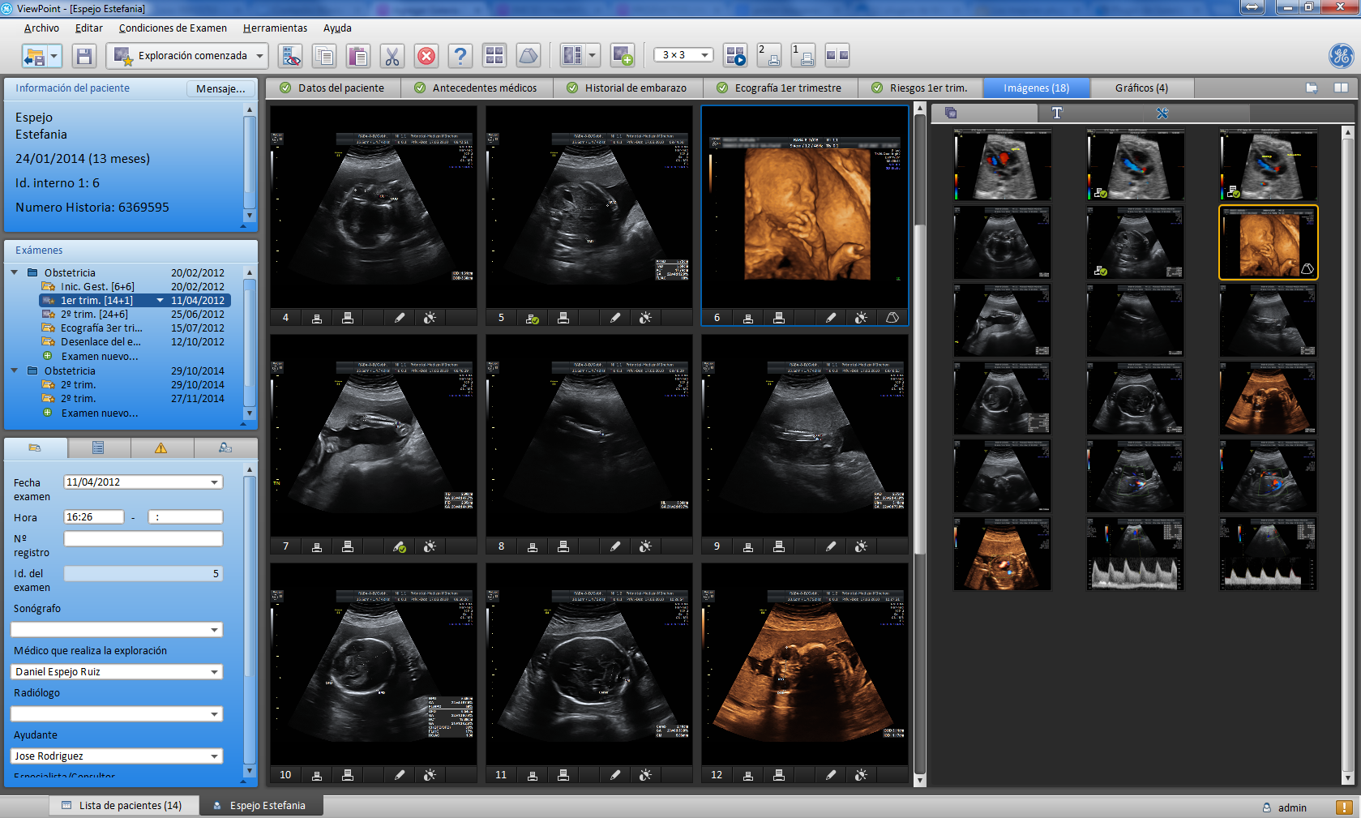Viewport: 1361px width, 818px height.
Task: Click the add image icon with green plus
Action: coord(623,56)
